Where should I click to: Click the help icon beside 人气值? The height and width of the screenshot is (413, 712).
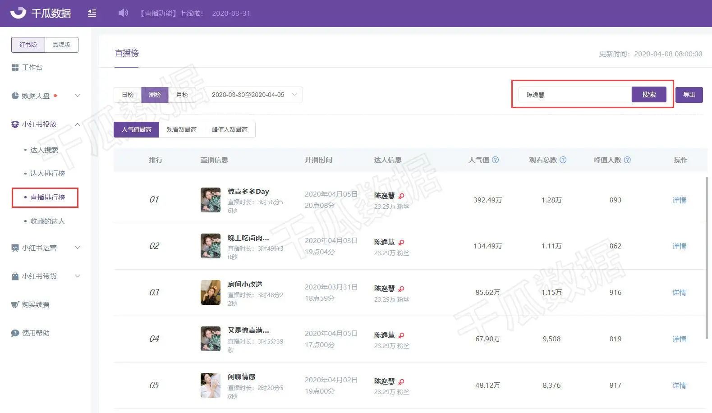tap(495, 160)
